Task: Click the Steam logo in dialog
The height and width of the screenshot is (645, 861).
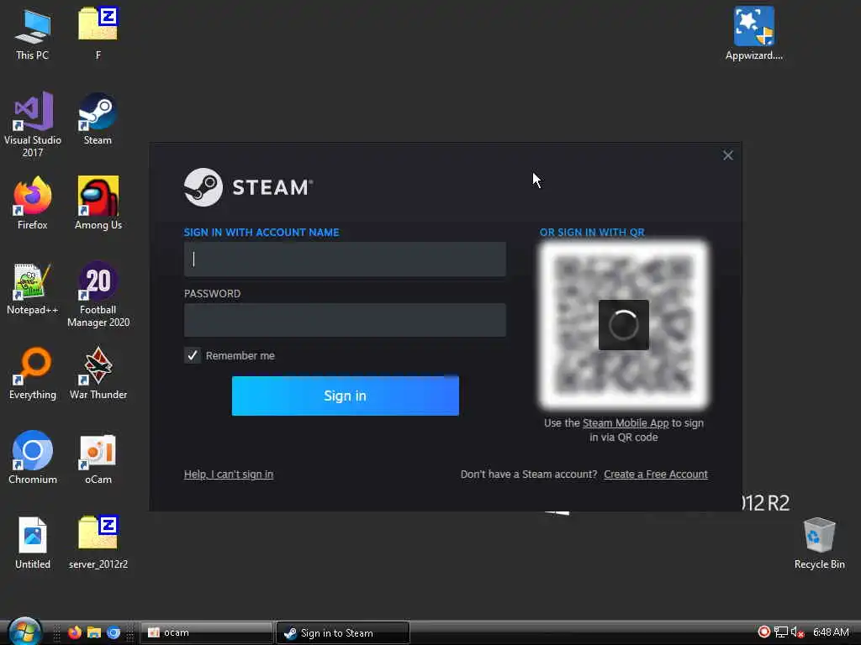Action: click(248, 187)
